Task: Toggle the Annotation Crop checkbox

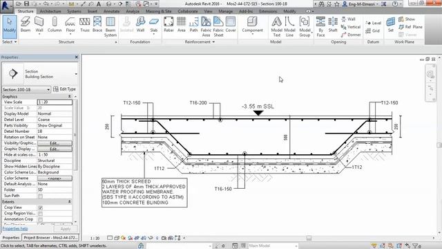Action: click(40, 219)
